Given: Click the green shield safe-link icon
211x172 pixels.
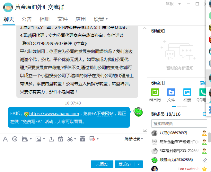Looking at the screenshot, I should 26,114.
